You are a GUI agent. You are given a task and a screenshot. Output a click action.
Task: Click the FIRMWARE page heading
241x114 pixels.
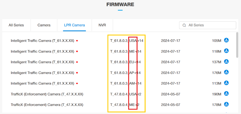pos(120,5)
